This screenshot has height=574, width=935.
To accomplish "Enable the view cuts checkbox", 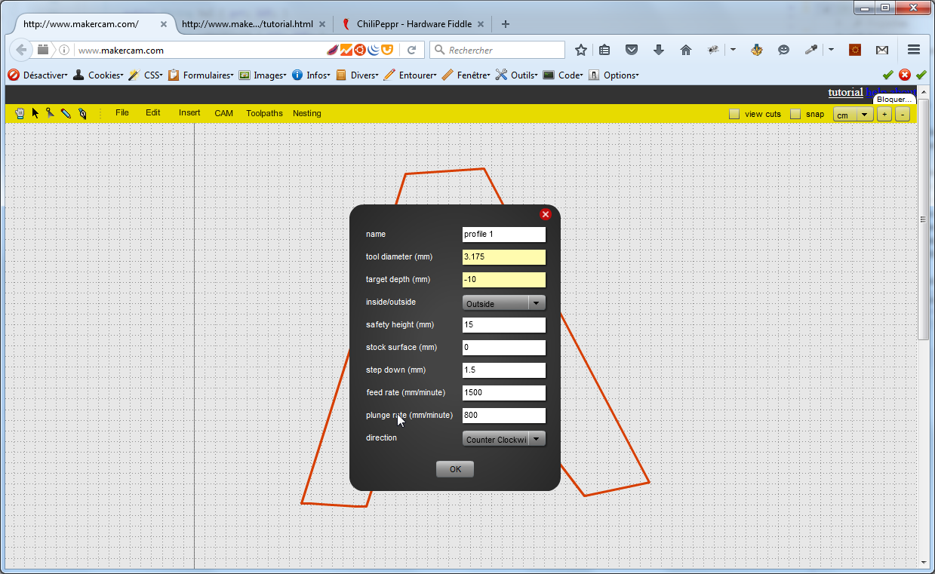I will coord(734,114).
